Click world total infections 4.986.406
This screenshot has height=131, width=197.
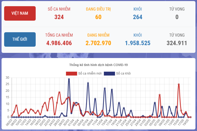tap(59, 43)
